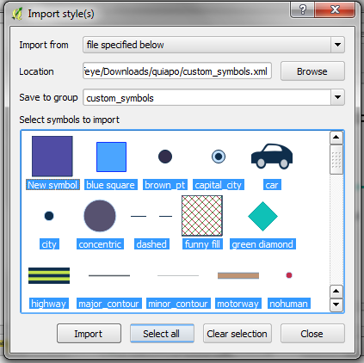Select the capital_city symbol icon

(x=219, y=157)
